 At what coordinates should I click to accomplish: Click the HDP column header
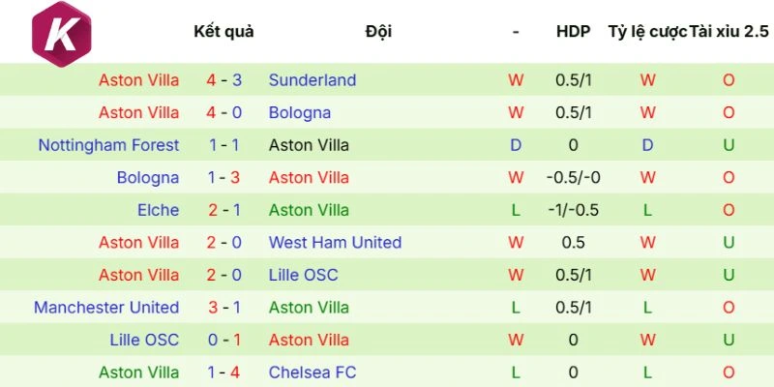coord(573,31)
